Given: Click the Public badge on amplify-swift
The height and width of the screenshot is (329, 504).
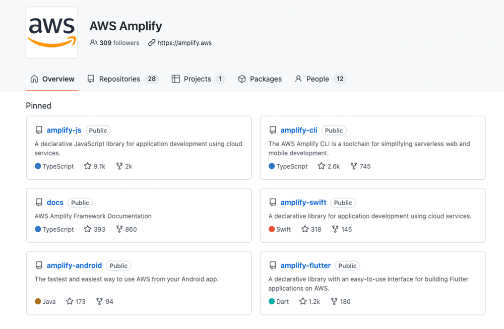Looking at the screenshot, I should (343, 203).
